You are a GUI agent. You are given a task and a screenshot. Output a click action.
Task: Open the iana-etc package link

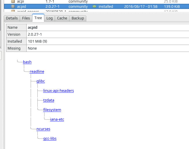coord(57,119)
